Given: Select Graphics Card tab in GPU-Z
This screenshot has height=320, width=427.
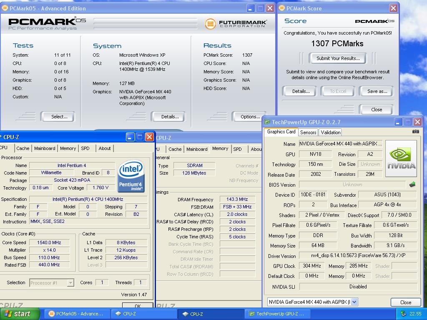Looking at the screenshot, I should pos(281,132).
